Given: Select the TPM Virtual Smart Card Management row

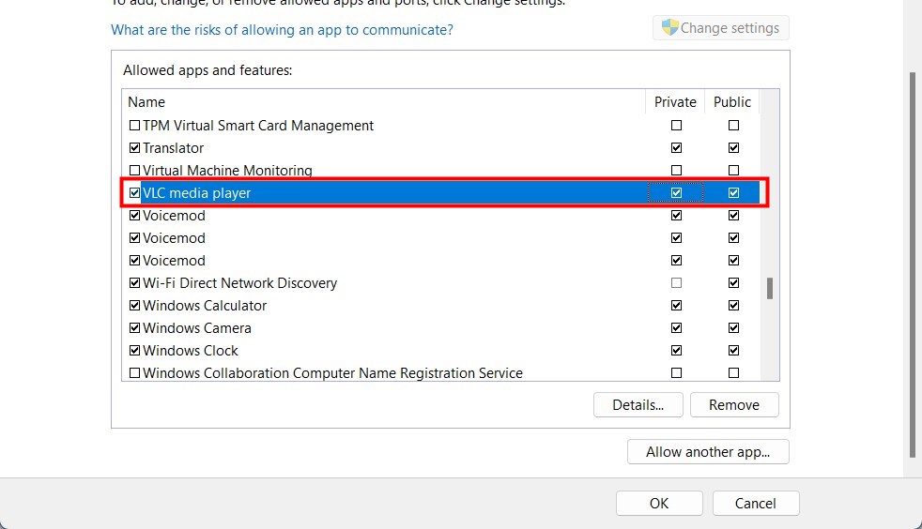Looking at the screenshot, I should click(441, 125).
